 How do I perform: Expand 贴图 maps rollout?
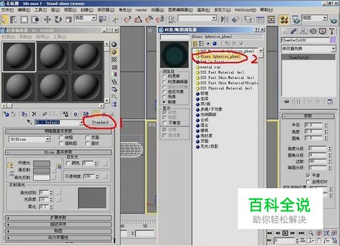(x=59, y=231)
